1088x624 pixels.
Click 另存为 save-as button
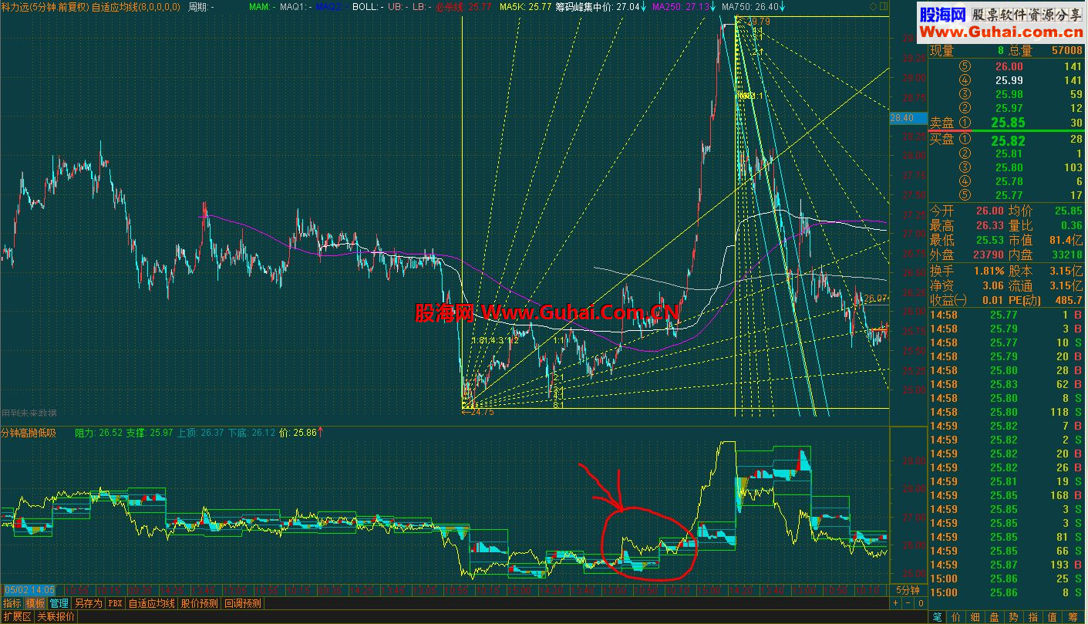(88, 603)
